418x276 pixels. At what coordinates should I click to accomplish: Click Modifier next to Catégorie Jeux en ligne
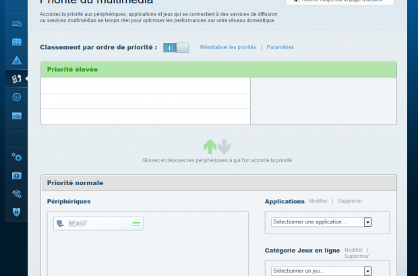(x=353, y=250)
